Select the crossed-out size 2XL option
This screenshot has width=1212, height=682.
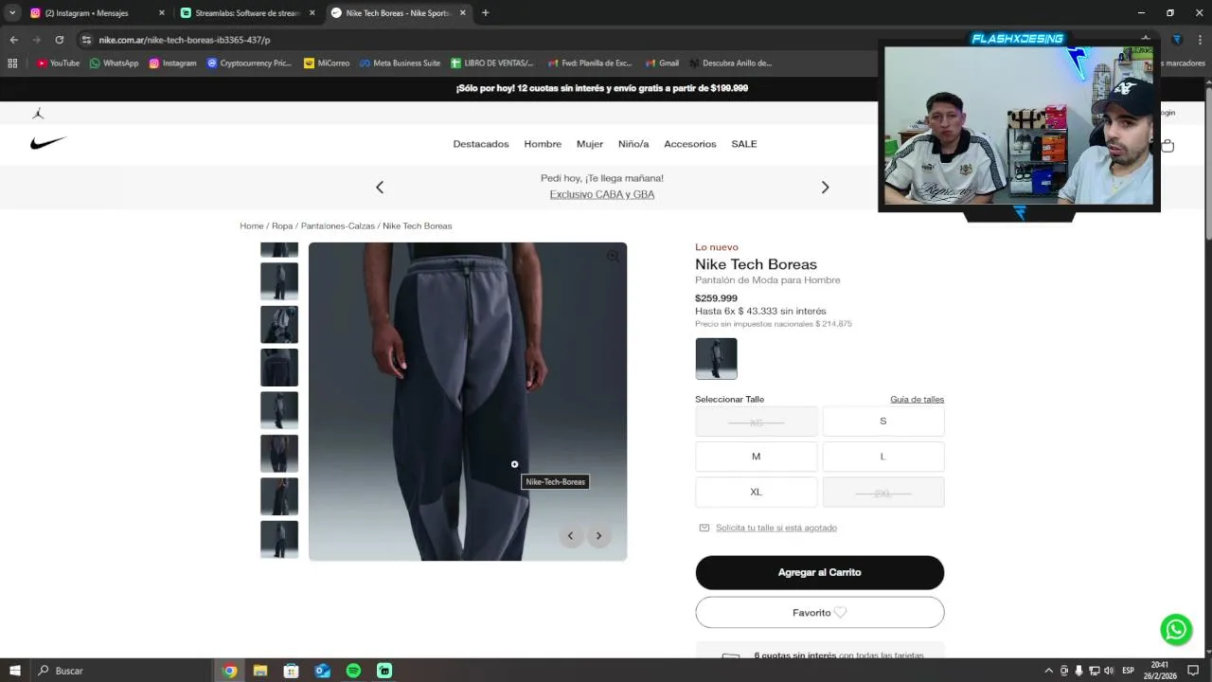[883, 493]
